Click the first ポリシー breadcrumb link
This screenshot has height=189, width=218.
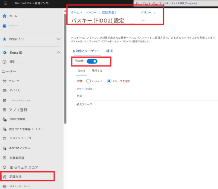click(91, 12)
